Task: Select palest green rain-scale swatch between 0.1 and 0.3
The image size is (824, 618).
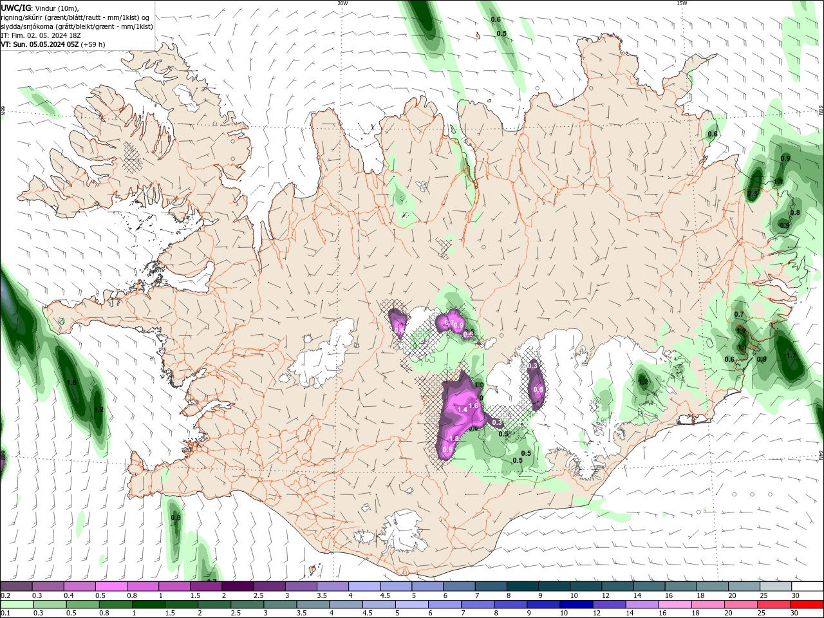Action: [17, 604]
